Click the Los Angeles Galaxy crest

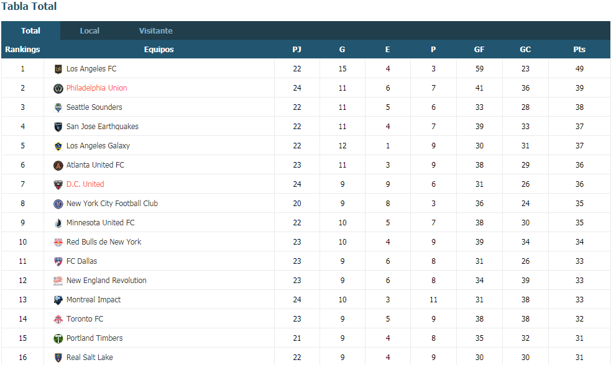coord(58,146)
